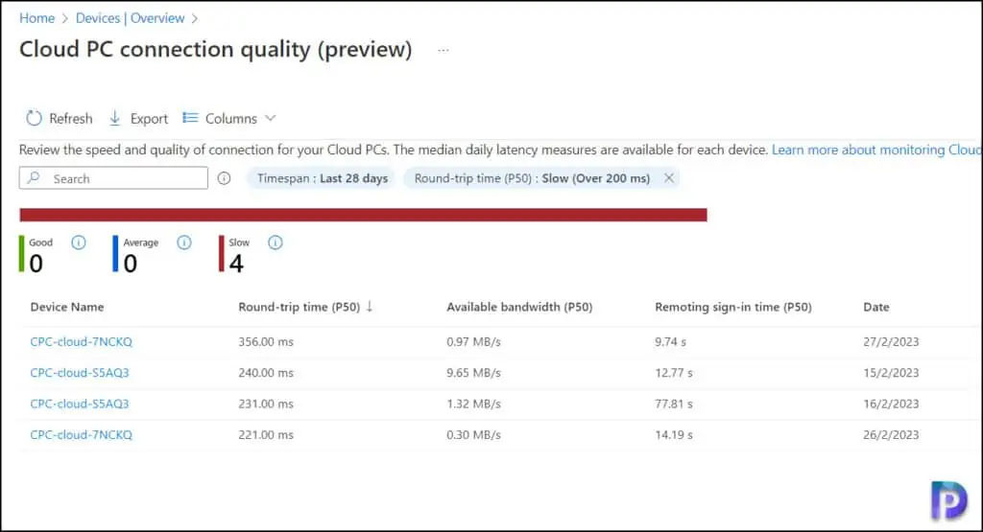Select the Average count of 0

coord(130,264)
